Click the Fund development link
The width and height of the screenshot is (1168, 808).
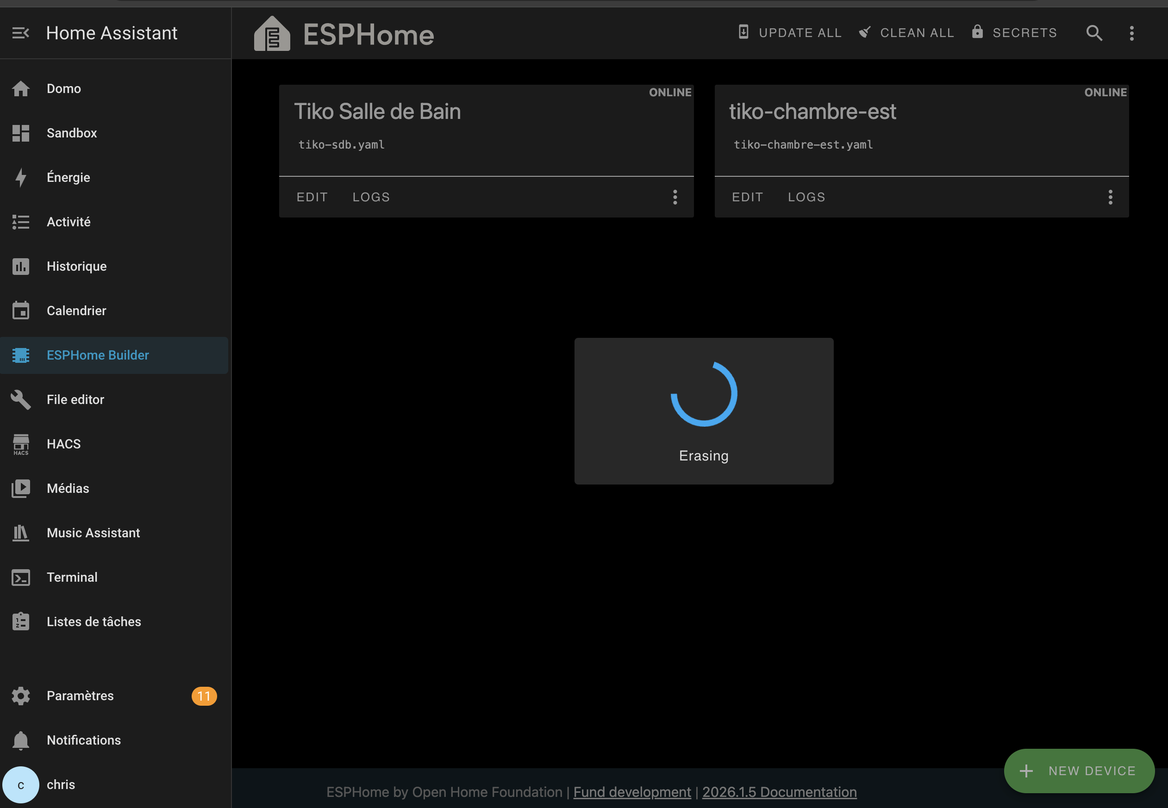tap(631, 792)
